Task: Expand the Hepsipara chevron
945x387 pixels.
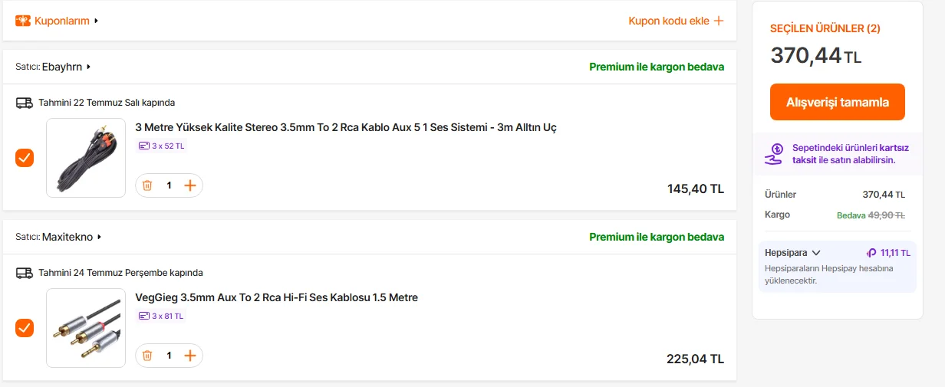Action: pyautogui.click(x=816, y=253)
